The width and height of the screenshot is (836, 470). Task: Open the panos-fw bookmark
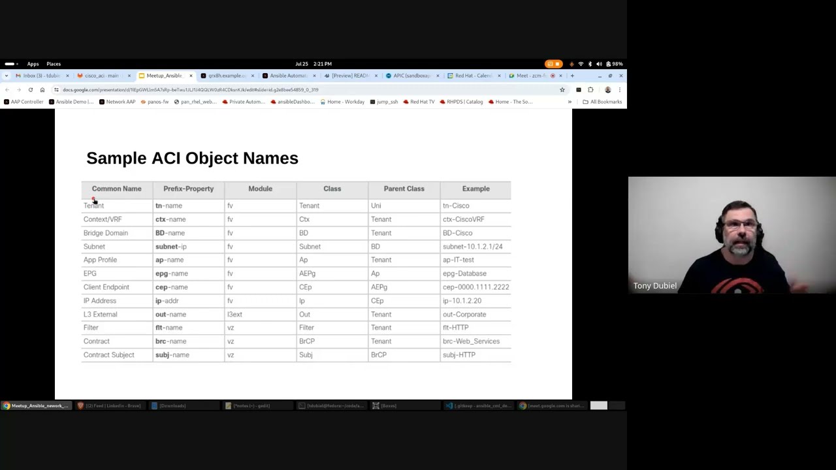tap(155, 102)
